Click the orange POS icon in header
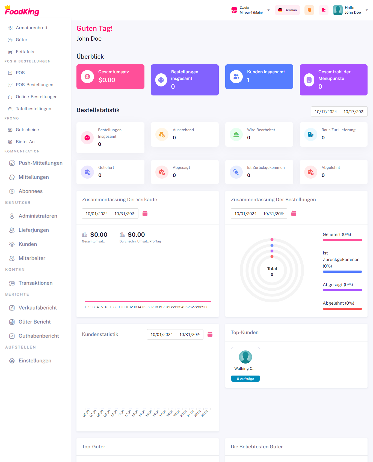 click(309, 10)
